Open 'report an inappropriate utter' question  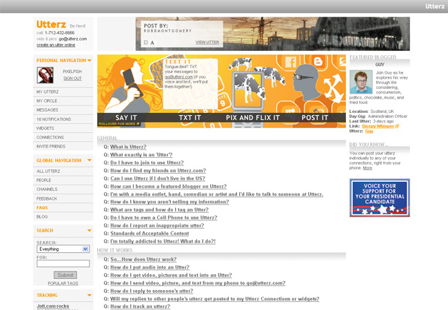pyautogui.click(x=157, y=225)
